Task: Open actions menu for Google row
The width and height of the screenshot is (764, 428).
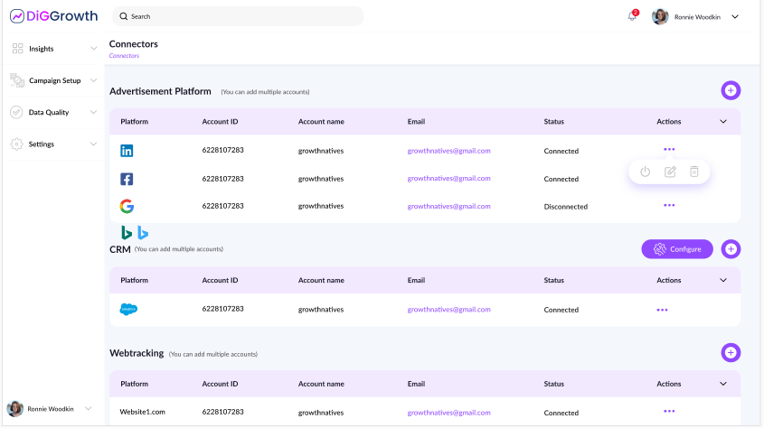Action: [669, 206]
